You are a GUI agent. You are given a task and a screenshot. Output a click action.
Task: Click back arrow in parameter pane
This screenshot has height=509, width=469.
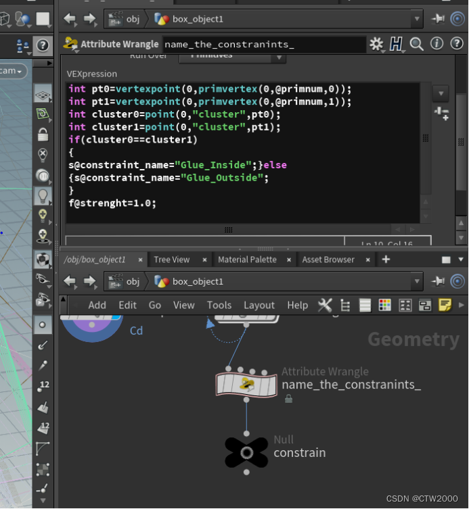70,19
